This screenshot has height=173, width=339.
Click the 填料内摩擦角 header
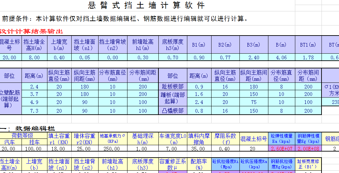click(199, 139)
